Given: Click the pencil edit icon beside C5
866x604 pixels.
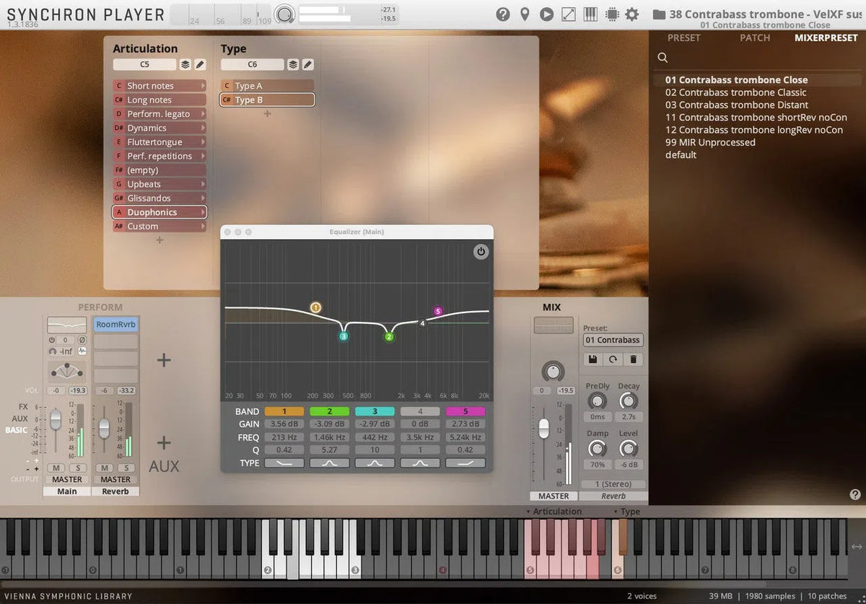Looking at the screenshot, I should tap(200, 64).
